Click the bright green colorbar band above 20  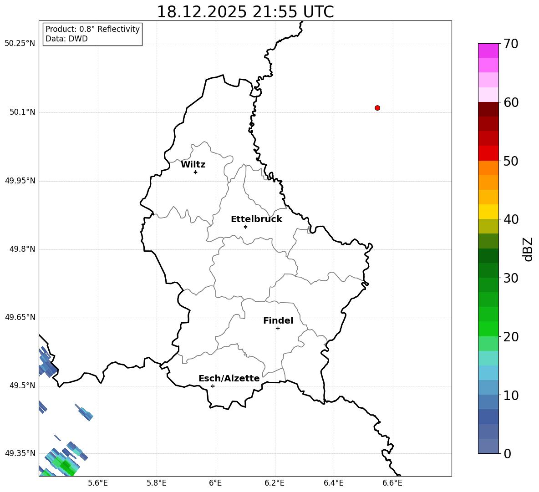488,329
